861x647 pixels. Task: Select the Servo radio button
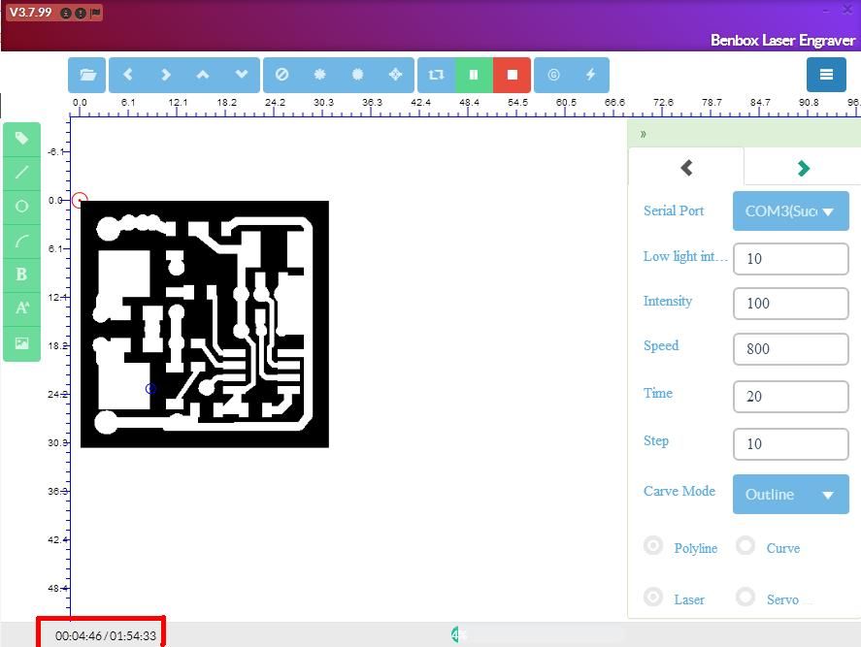[745, 597]
